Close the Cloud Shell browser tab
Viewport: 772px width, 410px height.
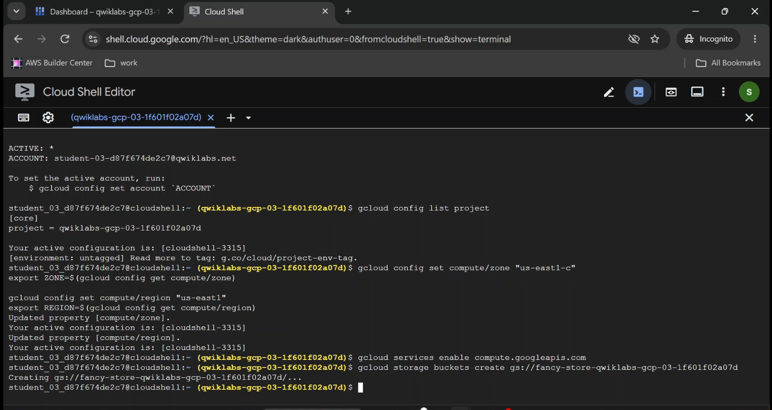[325, 11]
